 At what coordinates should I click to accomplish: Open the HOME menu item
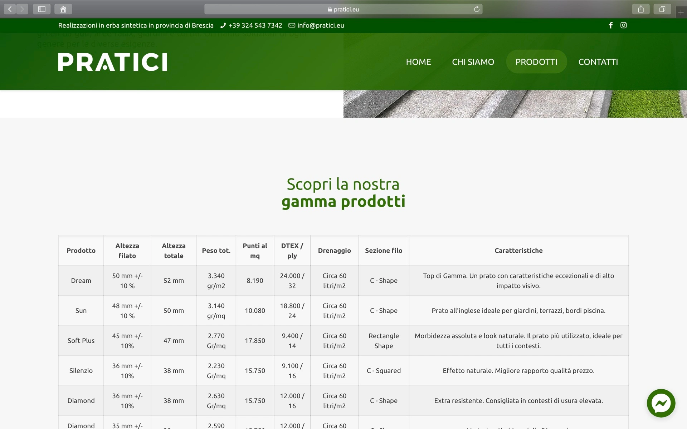(x=418, y=62)
